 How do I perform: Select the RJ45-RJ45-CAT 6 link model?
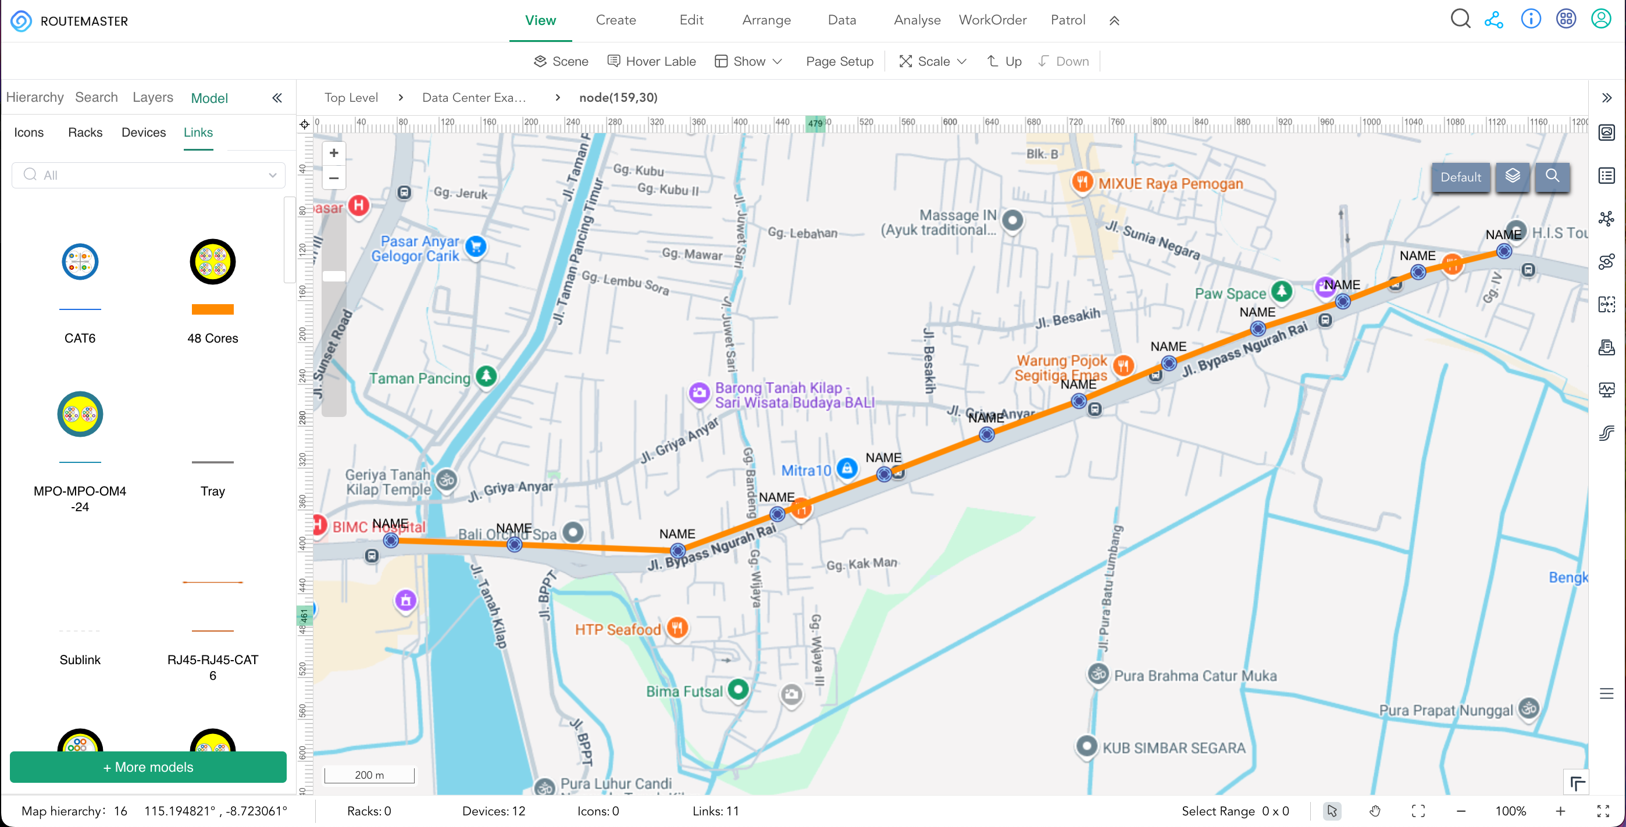[x=213, y=631]
